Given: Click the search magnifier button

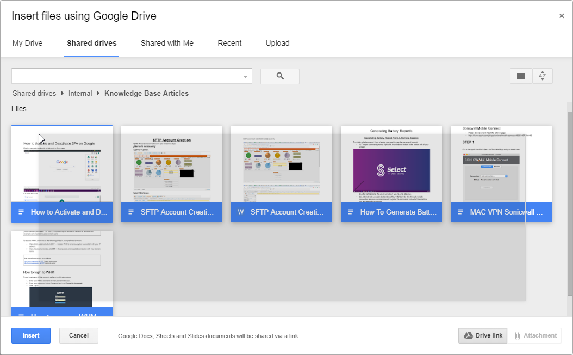Looking at the screenshot, I should (x=280, y=76).
